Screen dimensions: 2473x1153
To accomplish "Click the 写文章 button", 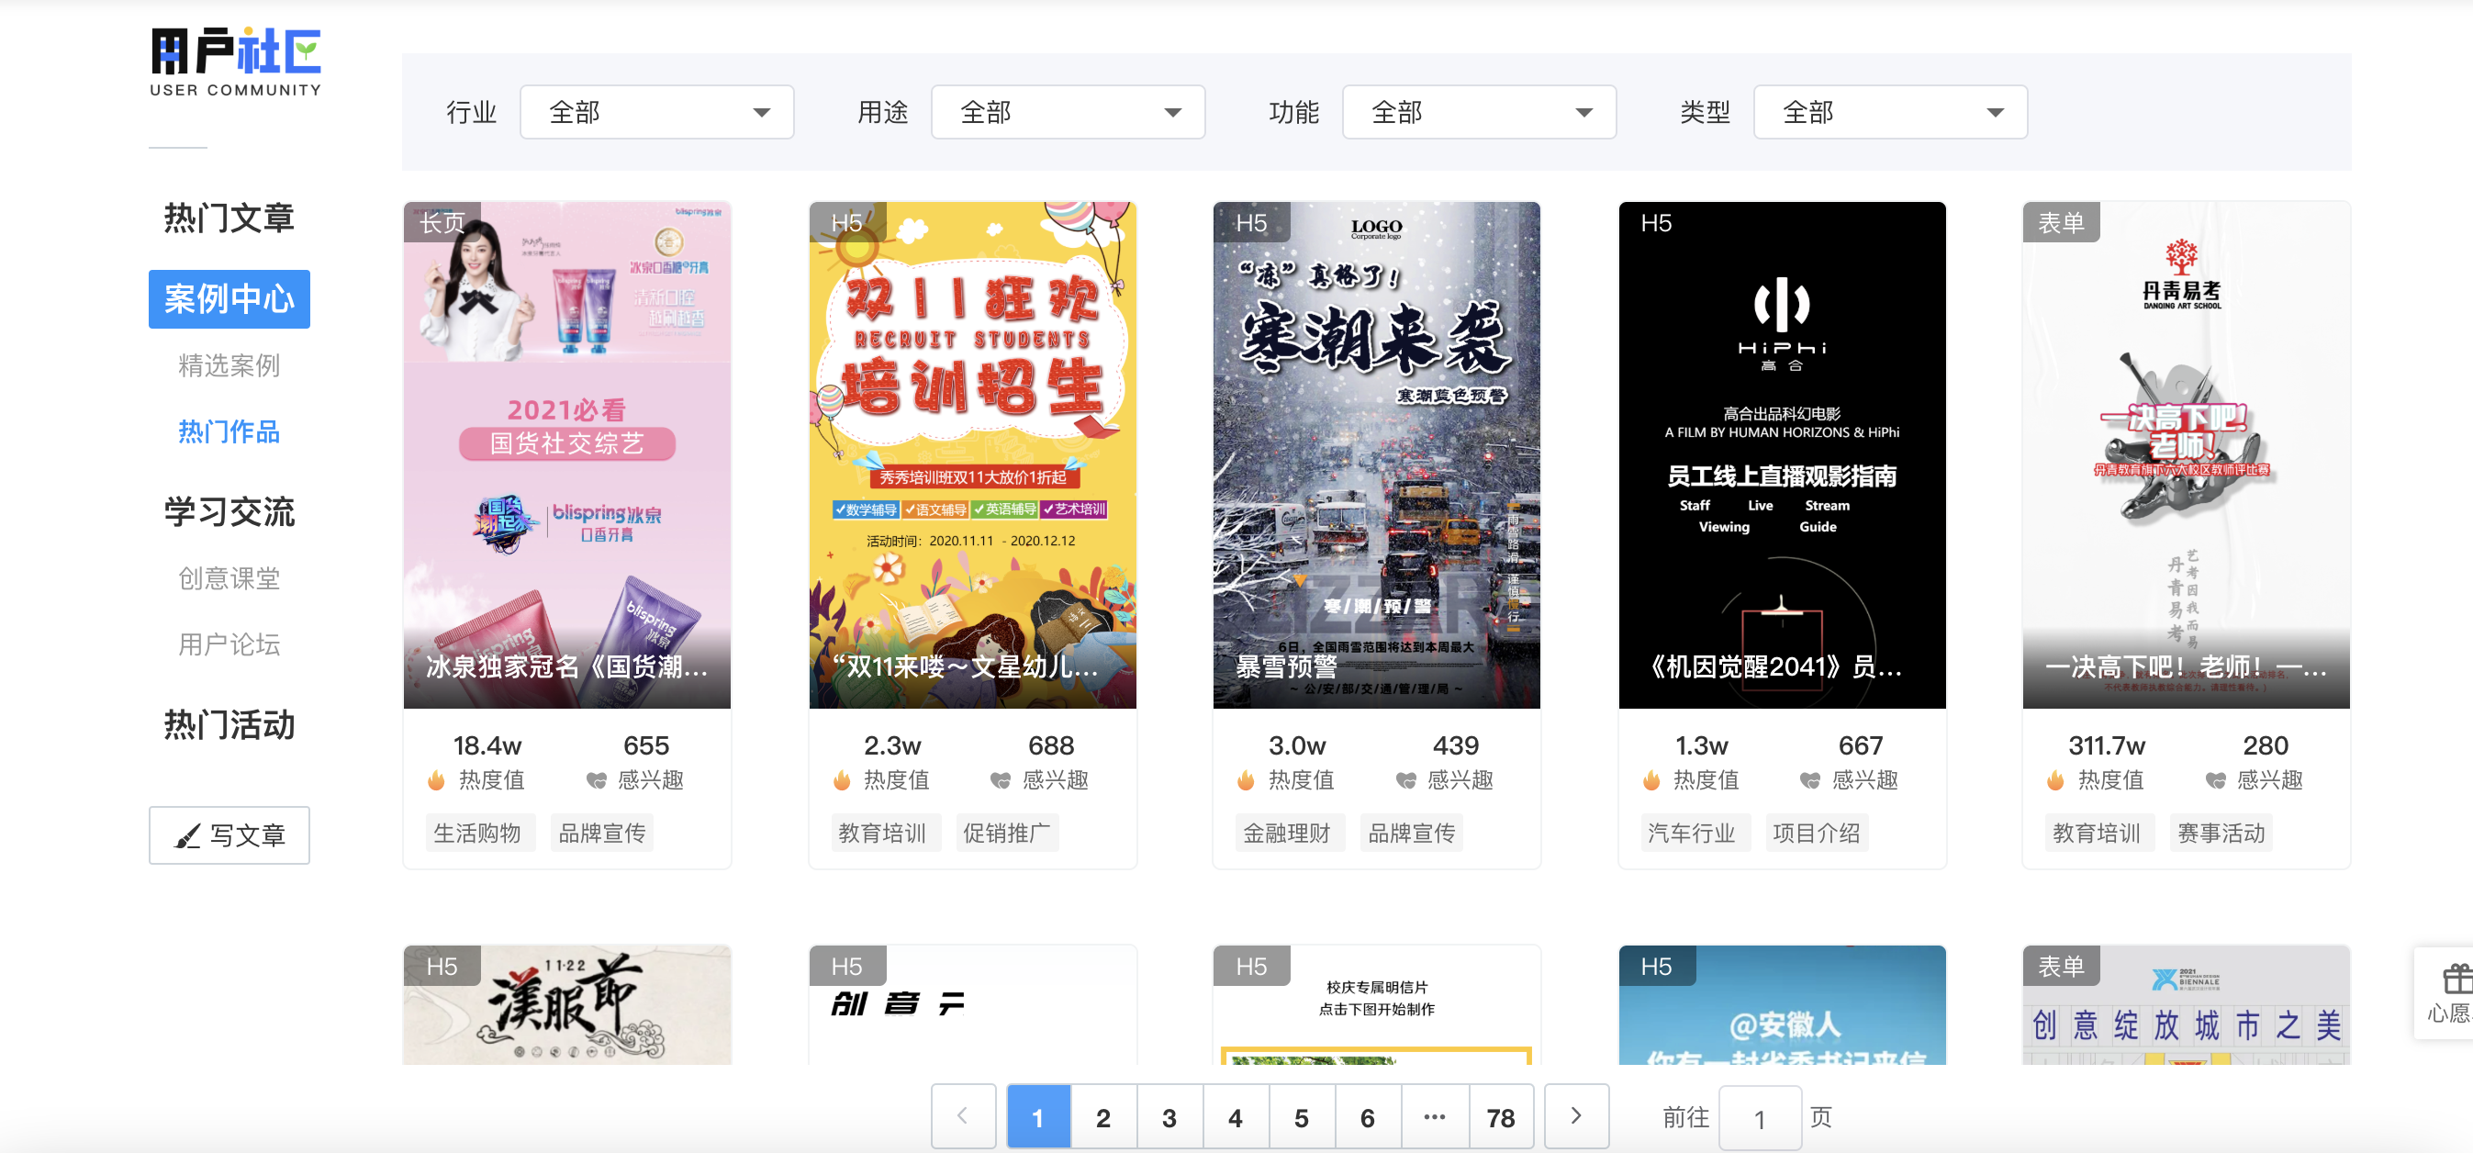I will coord(229,834).
